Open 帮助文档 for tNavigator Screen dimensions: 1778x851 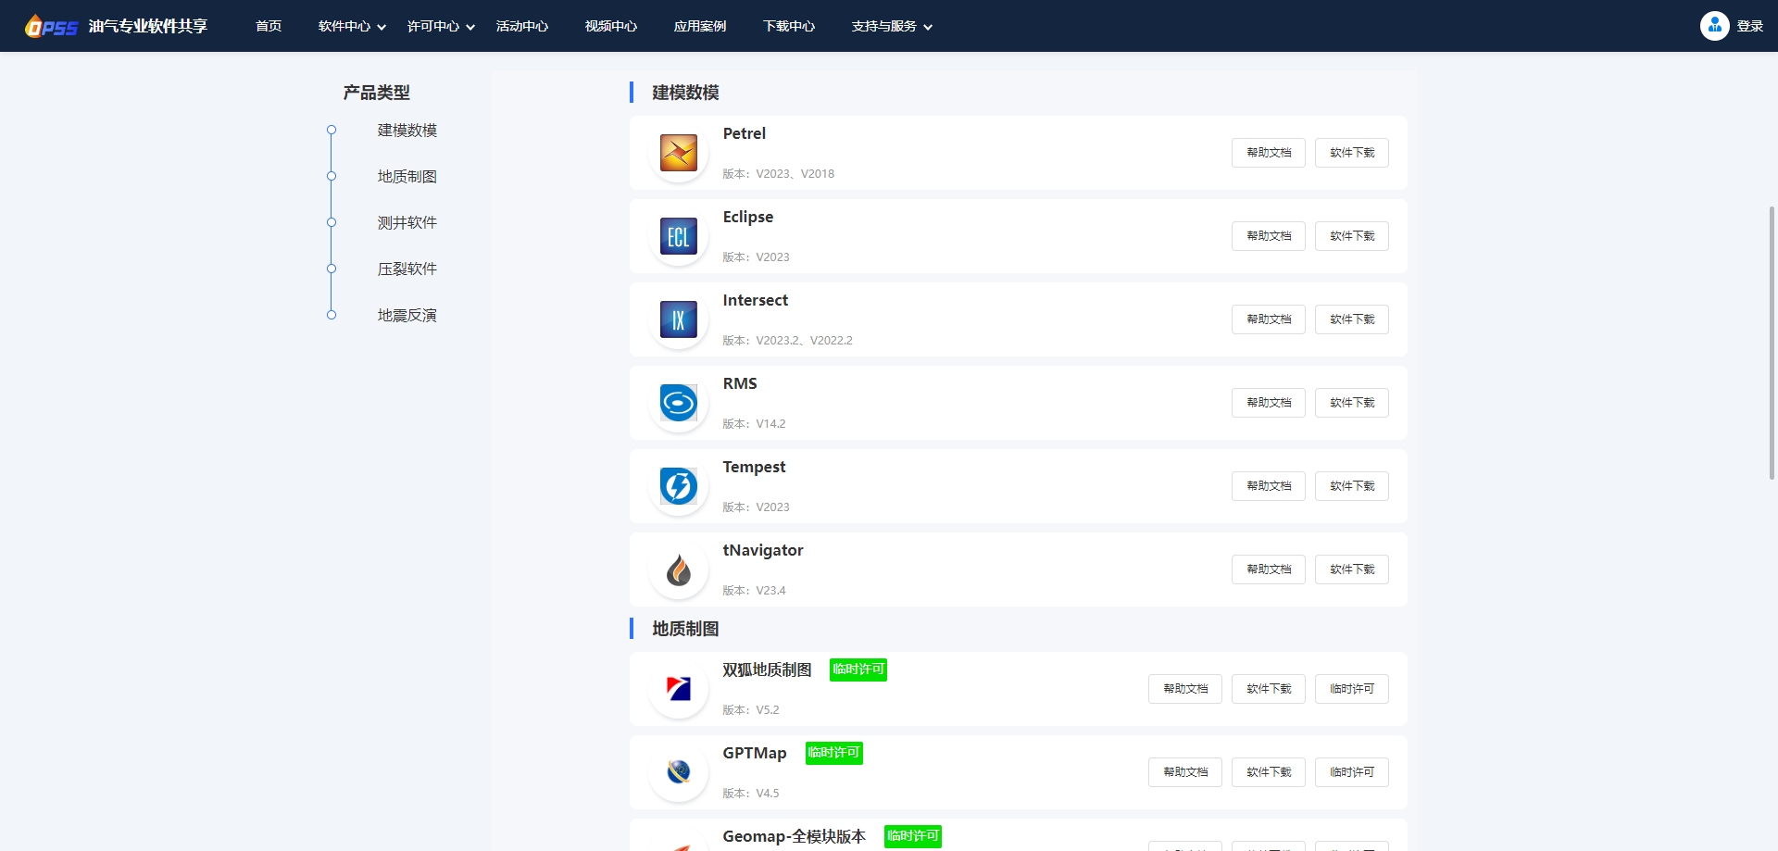pyautogui.click(x=1269, y=569)
